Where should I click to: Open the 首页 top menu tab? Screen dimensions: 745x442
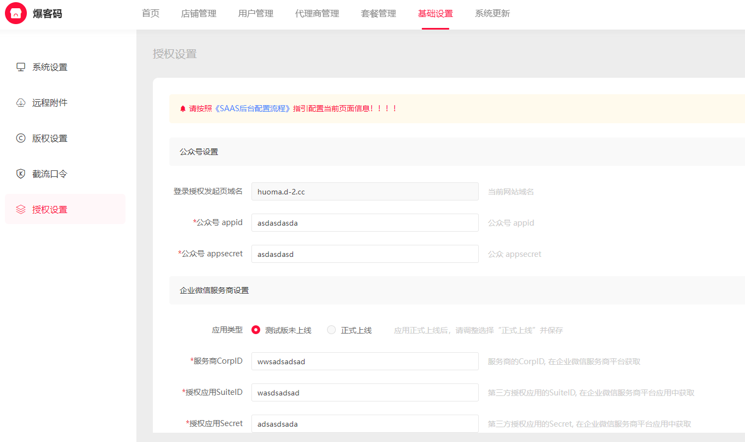click(151, 14)
